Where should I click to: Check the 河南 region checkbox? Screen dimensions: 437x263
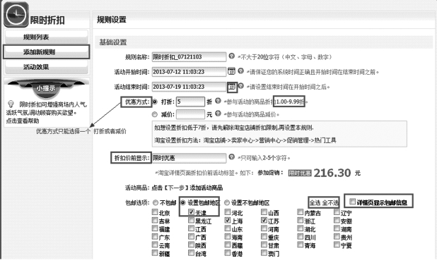click(x=264, y=228)
